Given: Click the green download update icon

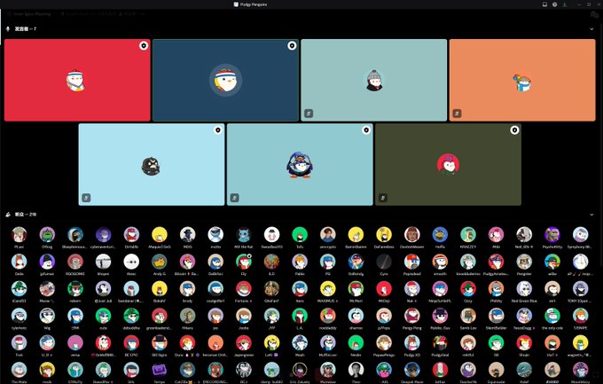Looking at the screenshot, I should 565,4.
